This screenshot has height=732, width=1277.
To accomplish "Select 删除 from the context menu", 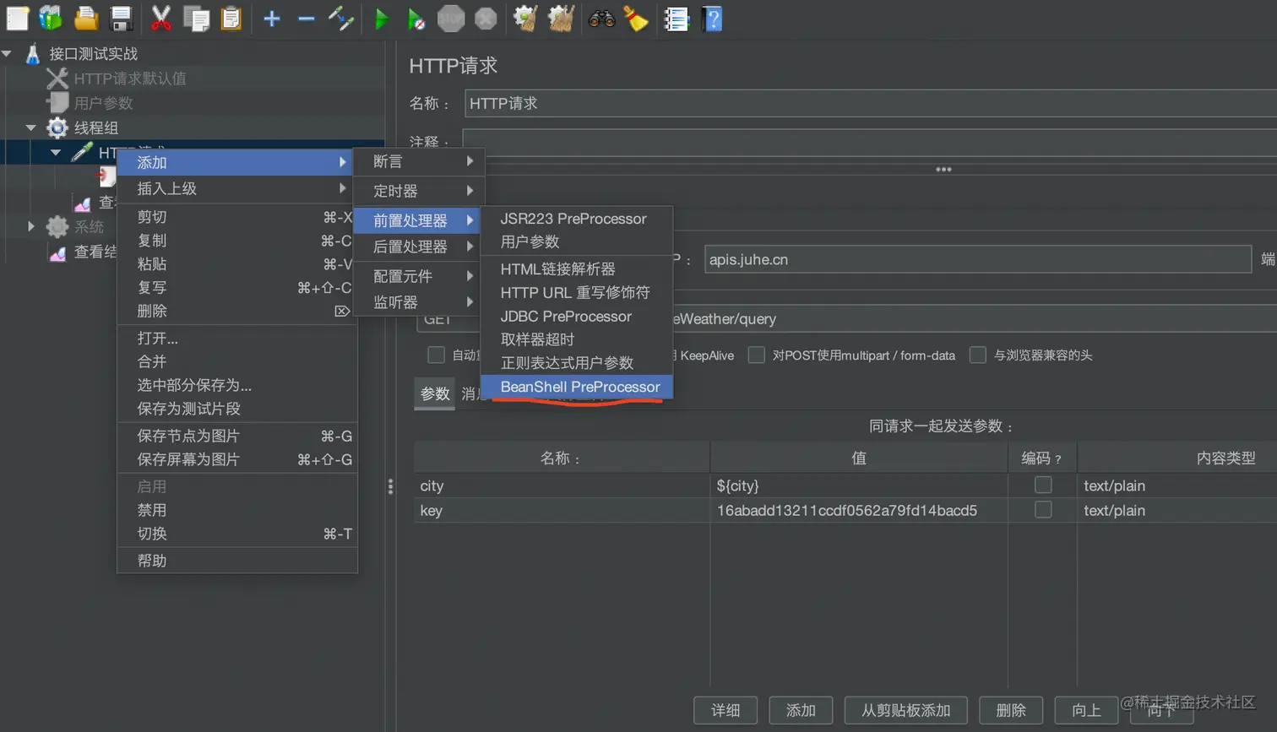I will [x=237, y=311].
